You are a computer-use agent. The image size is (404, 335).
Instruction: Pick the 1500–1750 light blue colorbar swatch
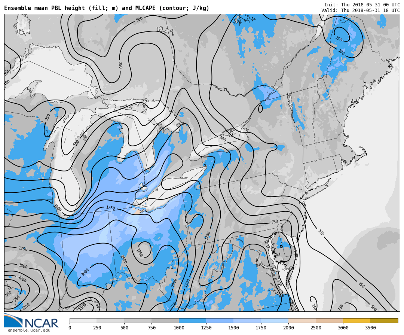(247, 320)
